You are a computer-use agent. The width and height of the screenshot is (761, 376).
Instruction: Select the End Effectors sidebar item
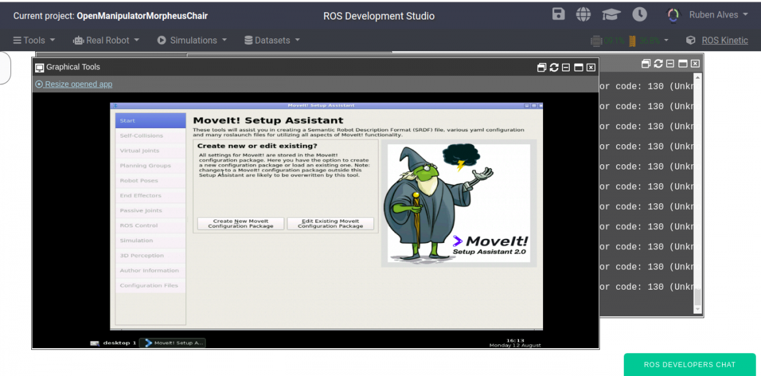point(150,195)
